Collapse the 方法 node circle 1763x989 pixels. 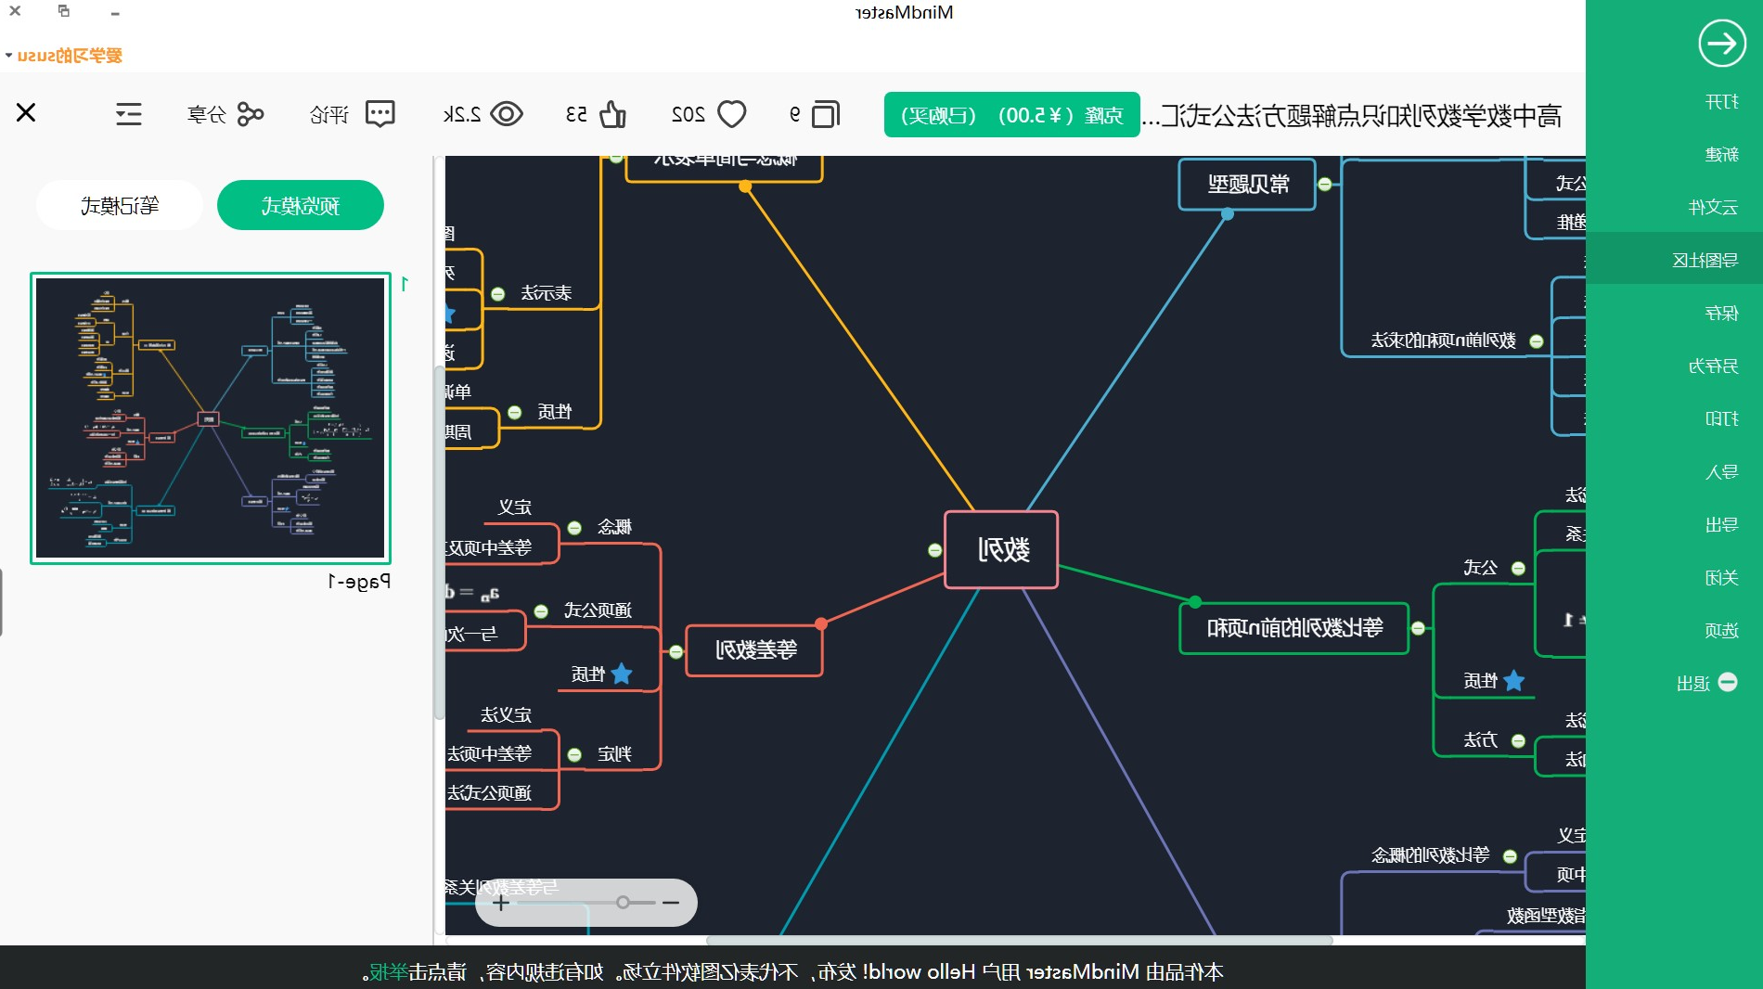tap(1518, 740)
